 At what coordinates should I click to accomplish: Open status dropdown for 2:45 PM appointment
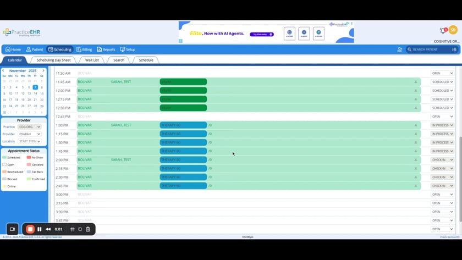pyautogui.click(x=442, y=186)
